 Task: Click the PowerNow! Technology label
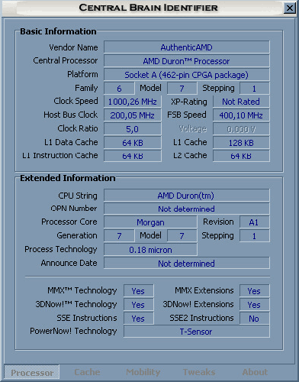tap(73, 331)
